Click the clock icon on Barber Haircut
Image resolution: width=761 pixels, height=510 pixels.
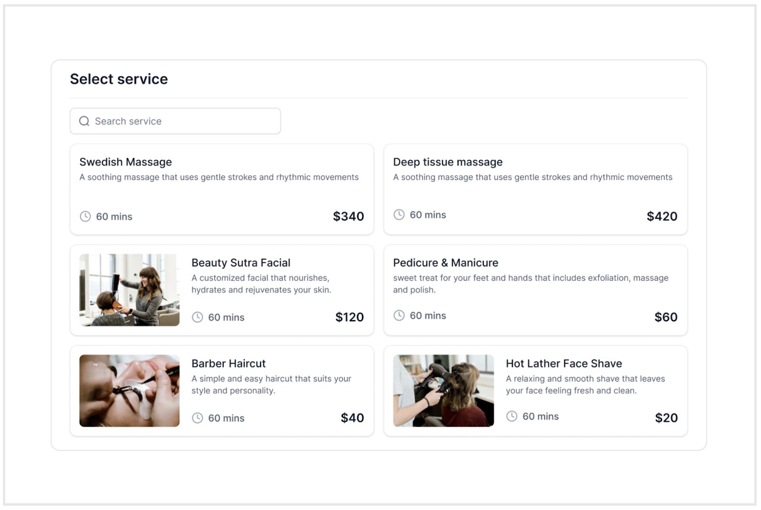pos(197,418)
